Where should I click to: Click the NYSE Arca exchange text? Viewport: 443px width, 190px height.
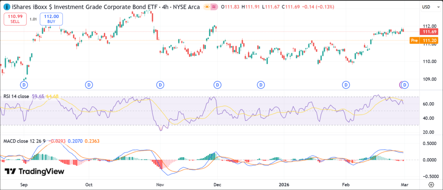click(186, 7)
